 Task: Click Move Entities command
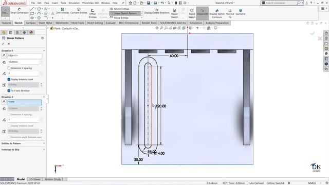point(119,18)
